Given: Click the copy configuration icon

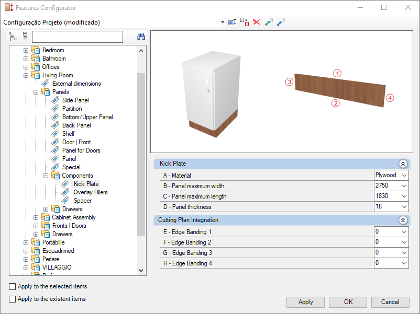Looking at the screenshot, I should [x=245, y=22].
